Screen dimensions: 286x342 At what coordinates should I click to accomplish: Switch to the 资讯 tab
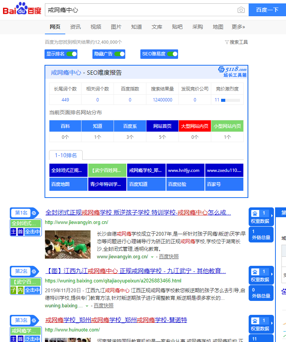(75, 27)
